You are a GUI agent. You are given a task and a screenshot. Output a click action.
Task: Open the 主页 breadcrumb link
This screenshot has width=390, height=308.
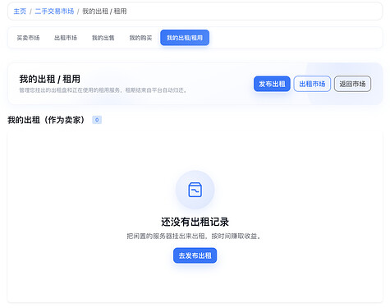click(x=20, y=11)
